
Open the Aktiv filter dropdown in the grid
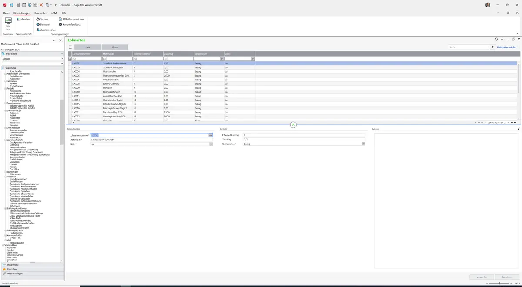click(253, 59)
